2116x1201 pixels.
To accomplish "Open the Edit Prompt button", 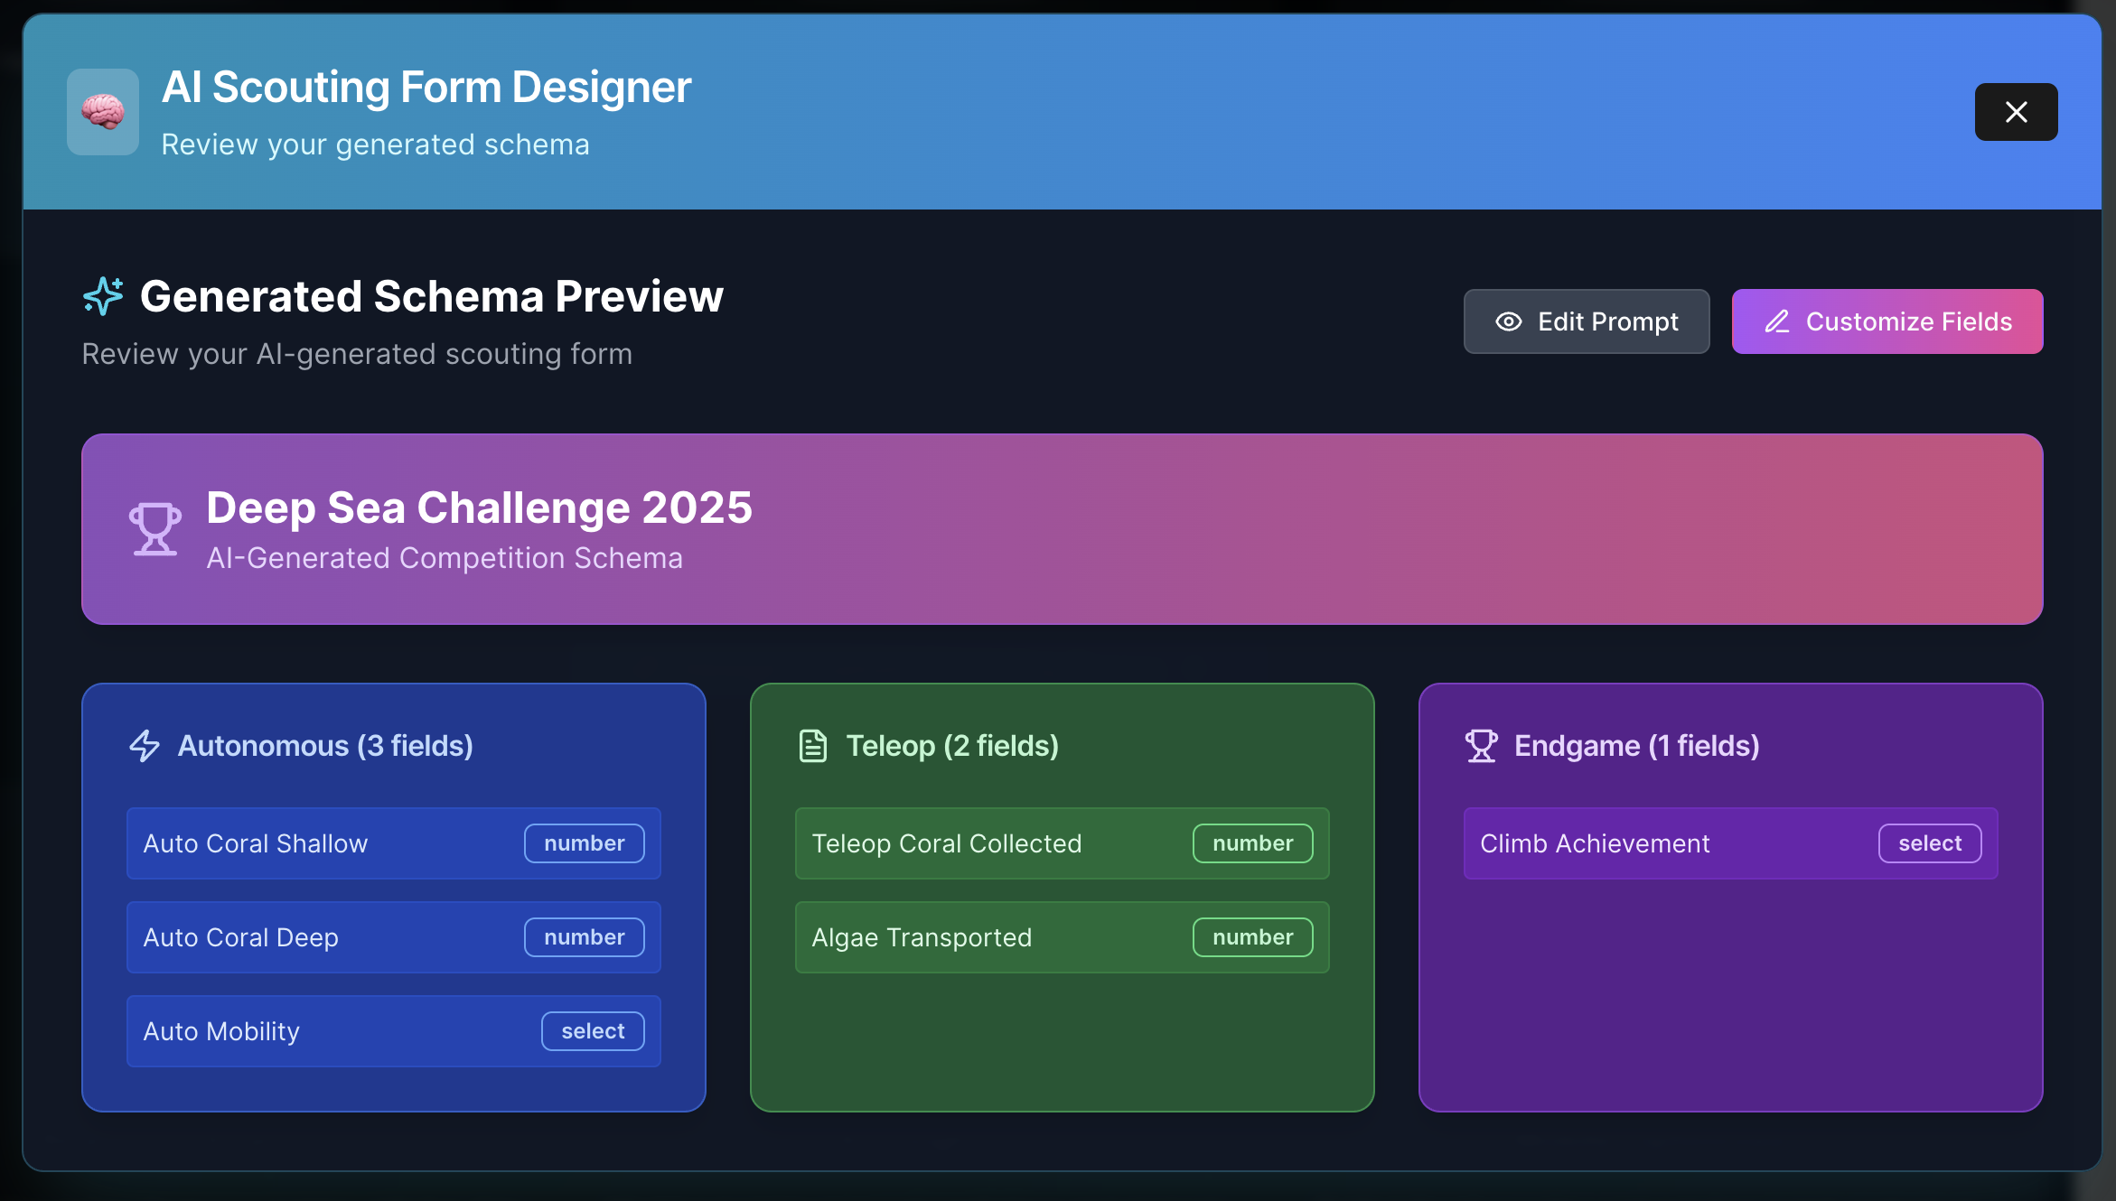I will tap(1587, 321).
